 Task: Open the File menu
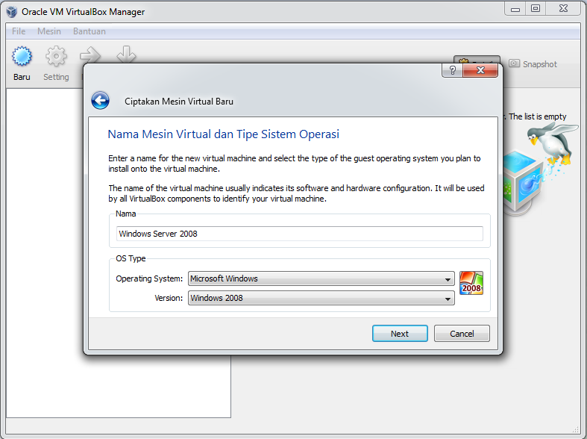[x=19, y=31]
